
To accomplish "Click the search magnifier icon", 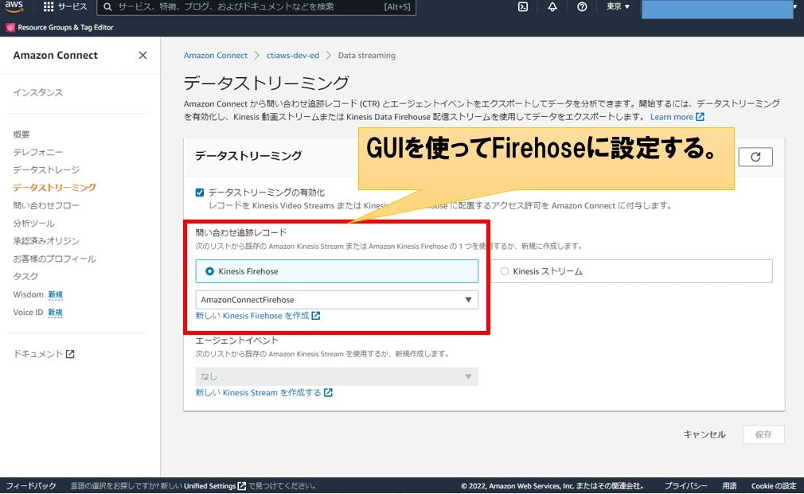I will coord(107,8).
